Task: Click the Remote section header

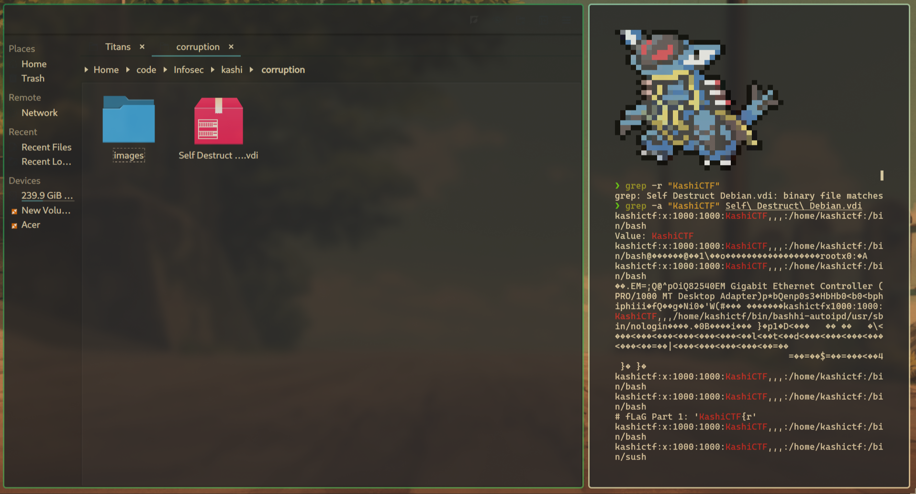Action: pyautogui.click(x=25, y=98)
